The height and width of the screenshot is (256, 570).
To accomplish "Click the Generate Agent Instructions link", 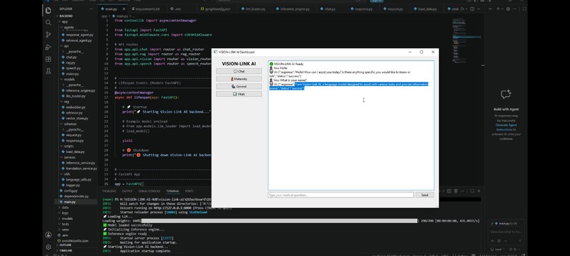I will [506, 127].
